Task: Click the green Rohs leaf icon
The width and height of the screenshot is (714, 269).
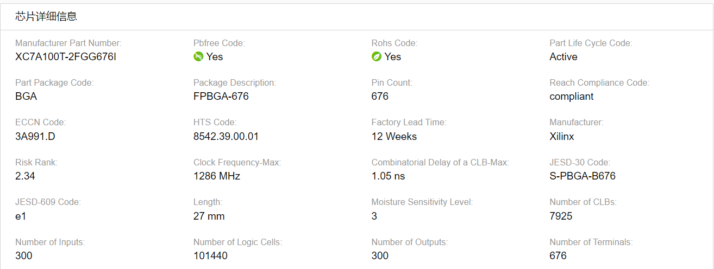Action: tap(376, 57)
